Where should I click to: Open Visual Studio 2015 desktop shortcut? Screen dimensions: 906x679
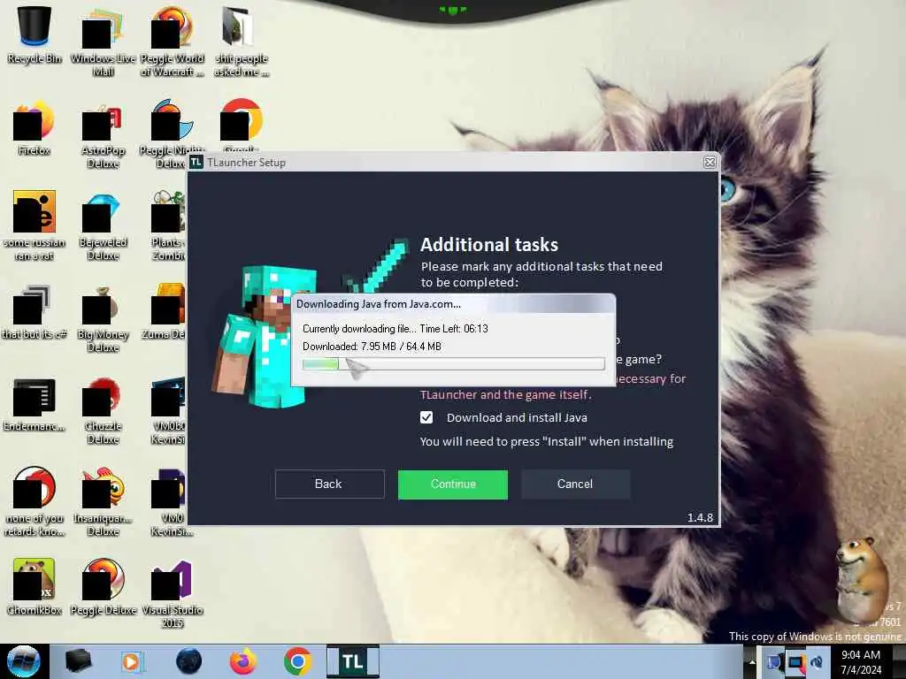coord(172,593)
